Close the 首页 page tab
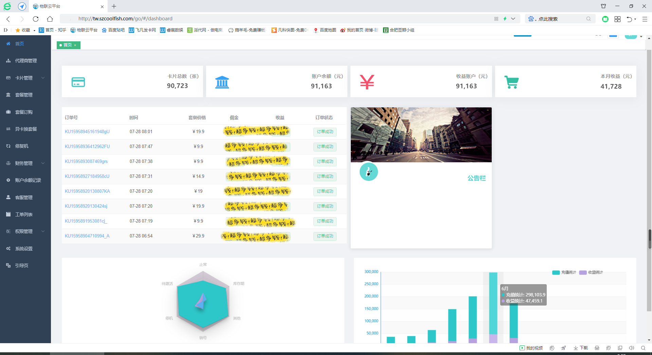Viewport: 652px width, 355px height. click(75, 45)
